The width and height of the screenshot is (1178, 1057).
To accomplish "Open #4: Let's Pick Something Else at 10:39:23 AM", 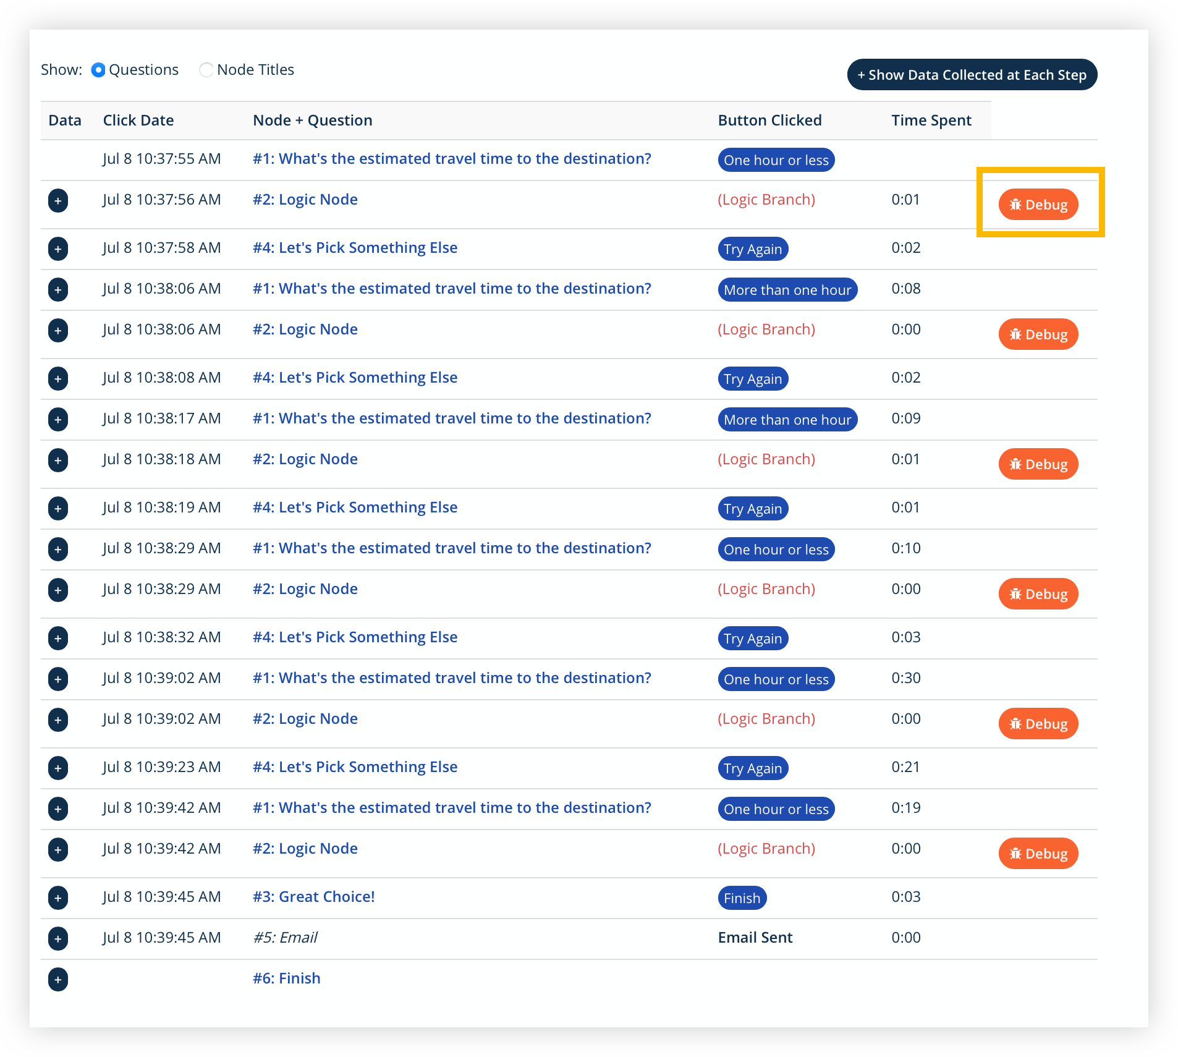I will click(x=355, y=767).
